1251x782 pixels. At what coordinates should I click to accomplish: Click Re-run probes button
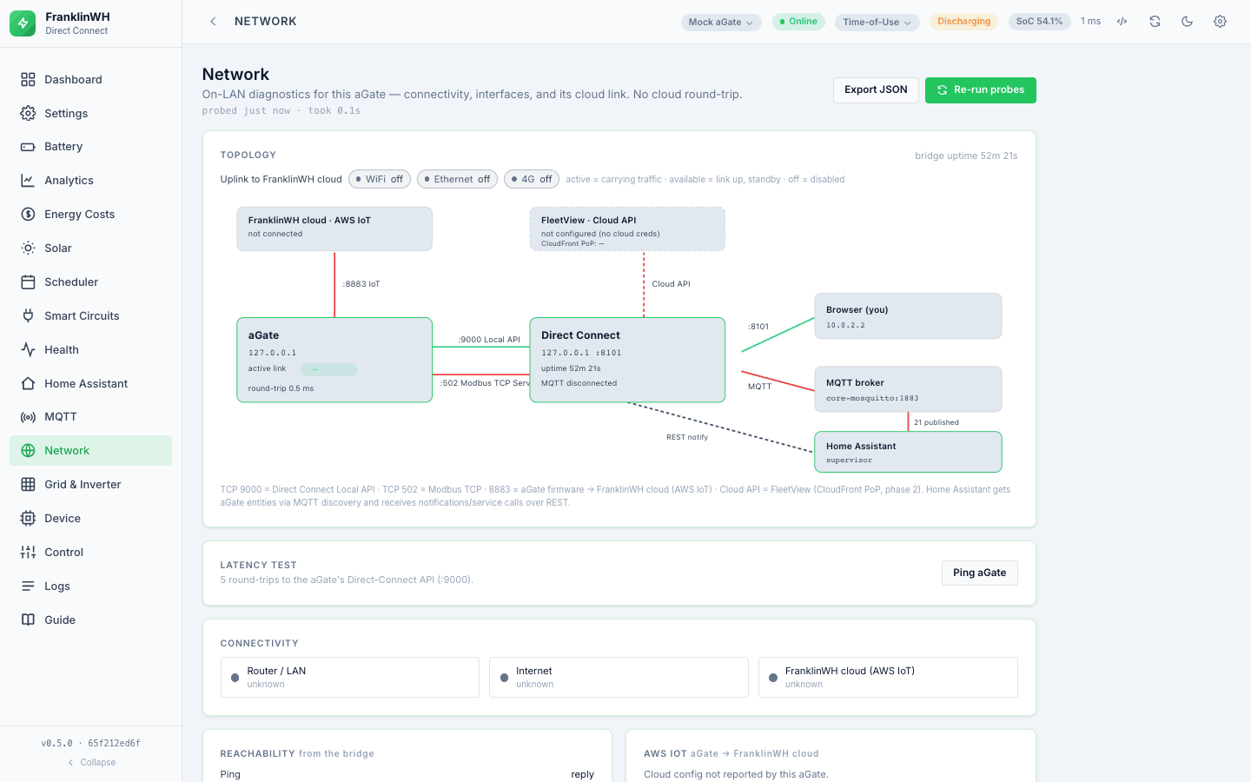(981, 90)
